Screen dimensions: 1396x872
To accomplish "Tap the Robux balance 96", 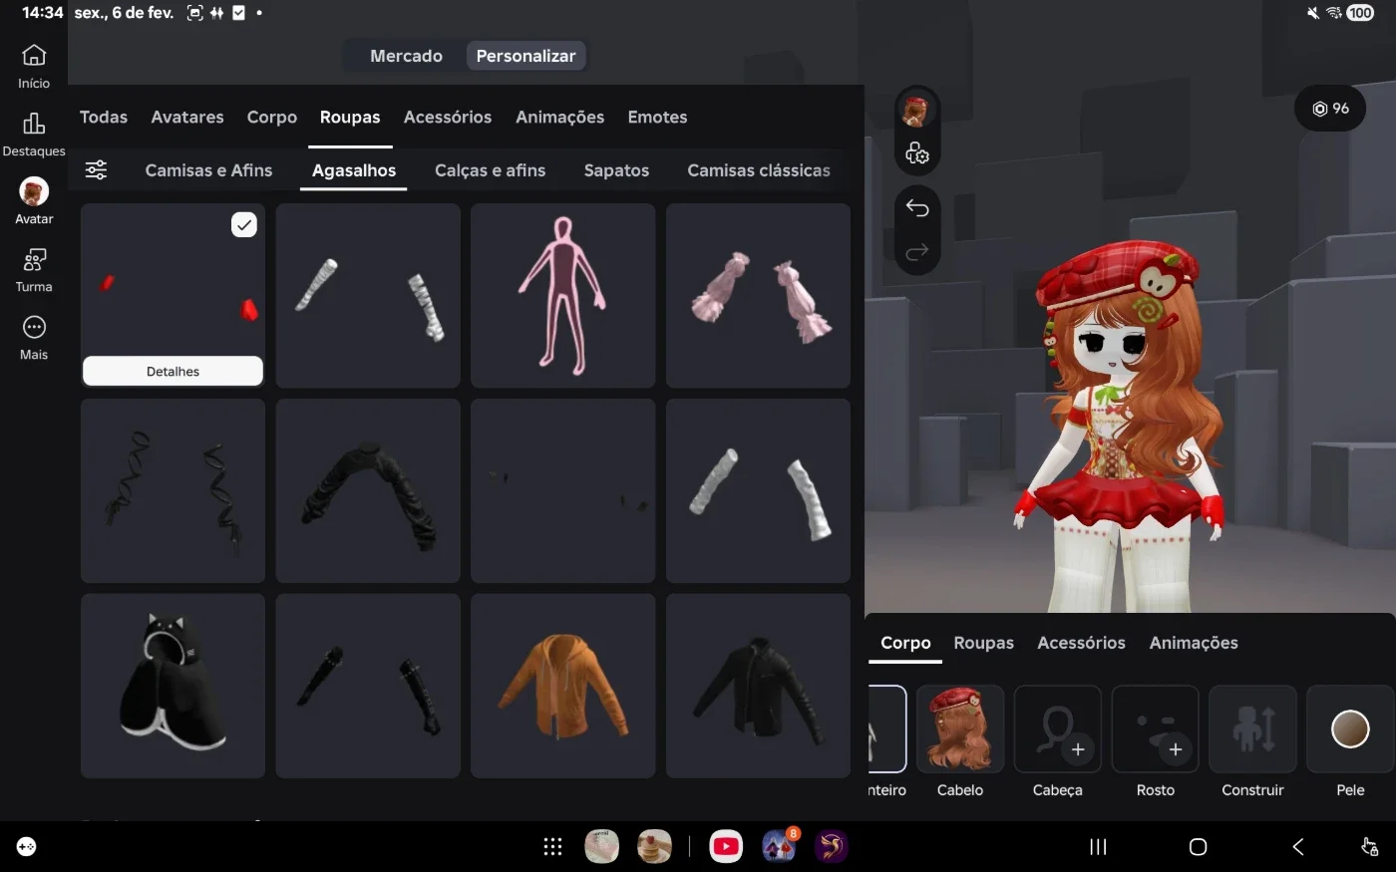I will (x=1330, y=109).
